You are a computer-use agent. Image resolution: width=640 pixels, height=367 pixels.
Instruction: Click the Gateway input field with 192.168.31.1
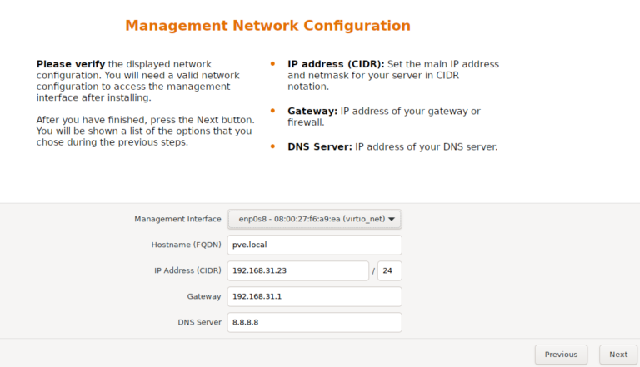click(x=314, y=296)
